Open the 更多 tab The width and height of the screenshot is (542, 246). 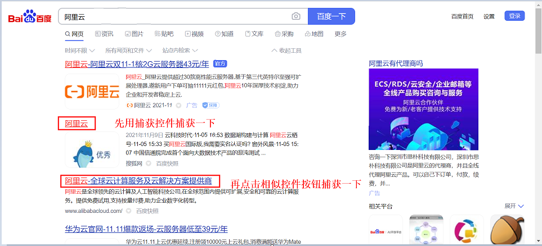tap(341, 34)
